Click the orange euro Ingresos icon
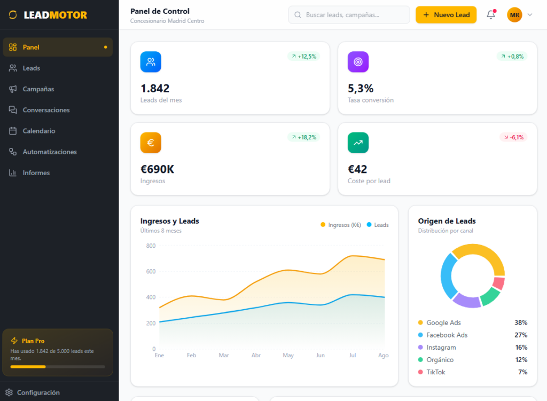The width and height of the screenshot is (547, 401). [151, 143]
